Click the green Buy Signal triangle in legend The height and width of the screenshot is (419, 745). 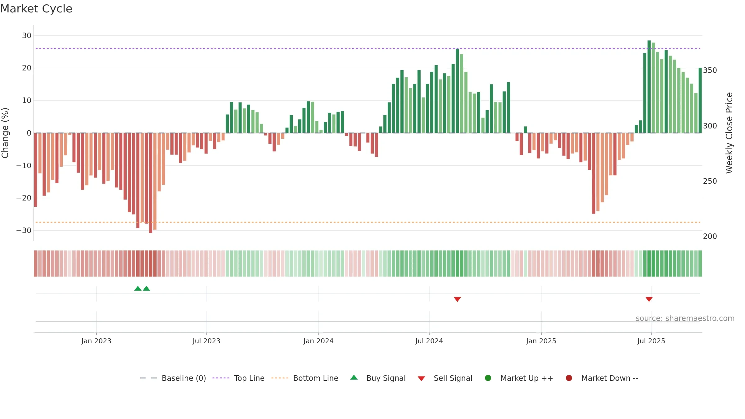(354, 378)
